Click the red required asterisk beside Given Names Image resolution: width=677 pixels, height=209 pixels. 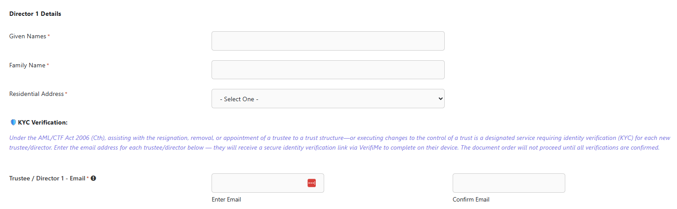tap(49, 36)
